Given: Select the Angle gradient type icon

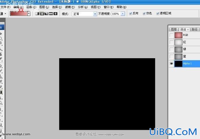Looking at the screenshot, I should (46, 14).
